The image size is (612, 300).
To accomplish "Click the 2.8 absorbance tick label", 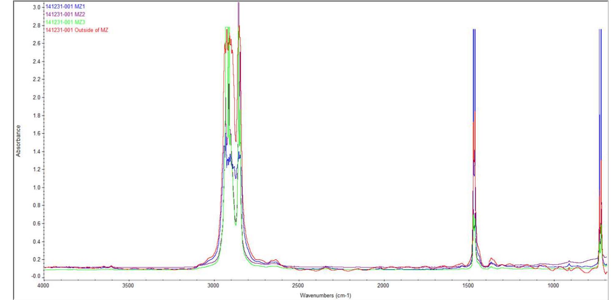I will 37,26.
